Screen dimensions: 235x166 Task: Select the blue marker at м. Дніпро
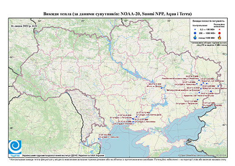tap(162, 88)
